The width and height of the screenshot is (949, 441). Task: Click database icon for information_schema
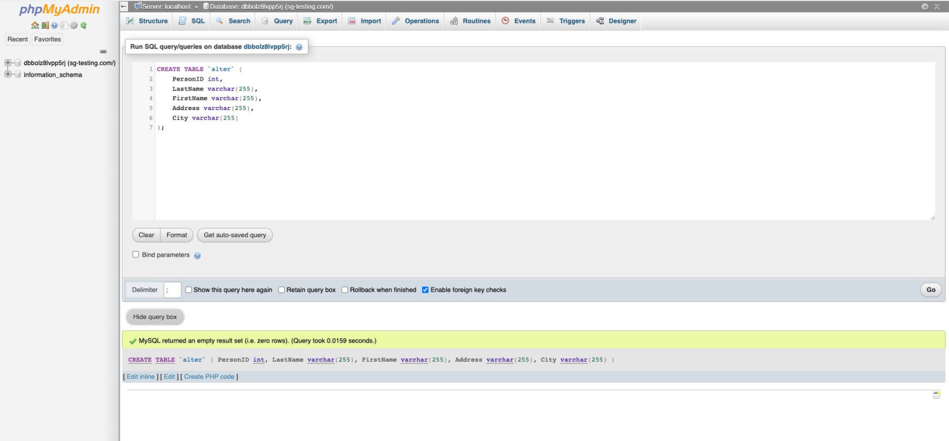18,74
